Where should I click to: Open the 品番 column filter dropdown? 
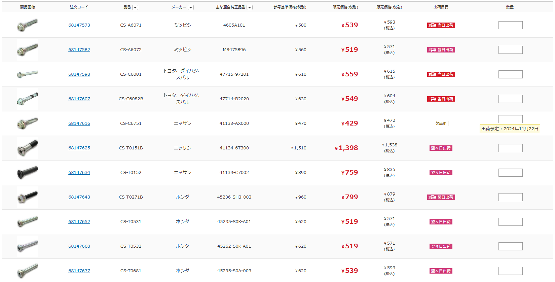(135, 7)
